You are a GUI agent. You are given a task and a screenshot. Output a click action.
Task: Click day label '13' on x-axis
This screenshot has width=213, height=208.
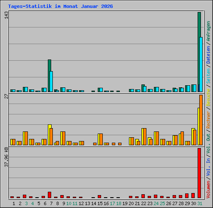[87, 203]
